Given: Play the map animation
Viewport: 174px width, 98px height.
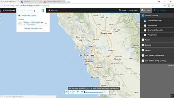Looking at the screenshot, I should point(74,92).
